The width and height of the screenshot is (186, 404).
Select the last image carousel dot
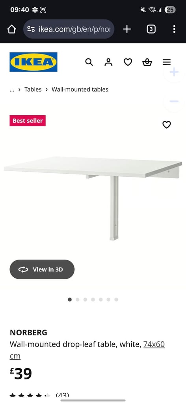pyautogui.click(x=116, y=299)
